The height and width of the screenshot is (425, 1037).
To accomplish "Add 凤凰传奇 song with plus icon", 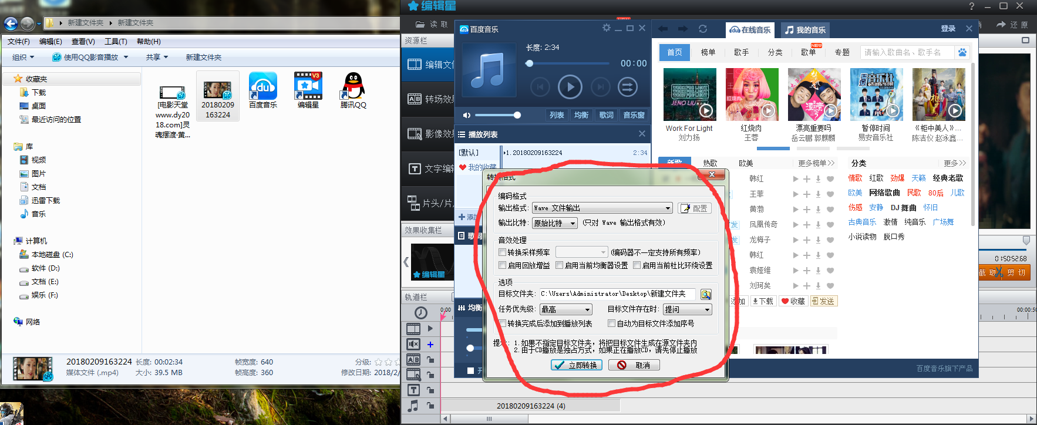I will pos(807,225).
